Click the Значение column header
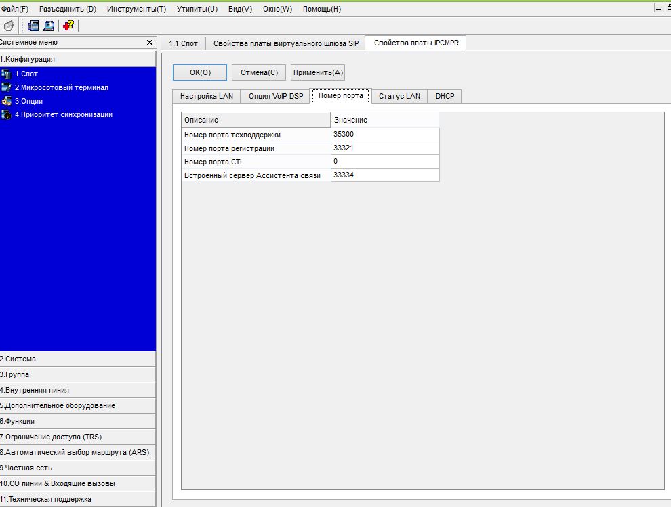671x507 pixels. (385, 120)
